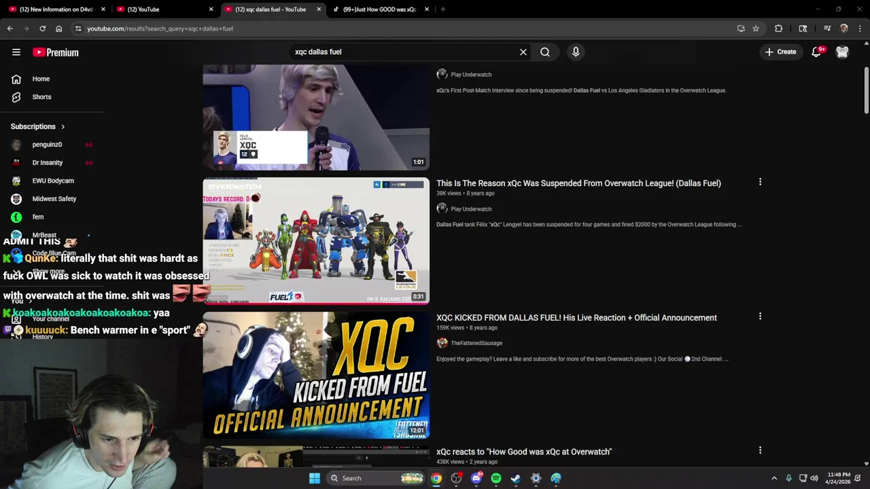Open Play Underwatch channel name on interview video
This screenshot has width=870, height=489.
[471, 75]
